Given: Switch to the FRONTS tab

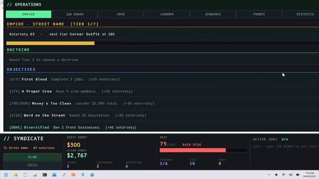Looking at the screenshot, I should point(259,14).
